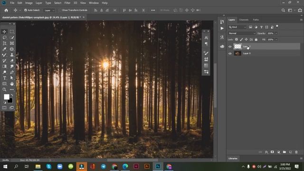Click the Home icon in options bar

coord(6,10)
